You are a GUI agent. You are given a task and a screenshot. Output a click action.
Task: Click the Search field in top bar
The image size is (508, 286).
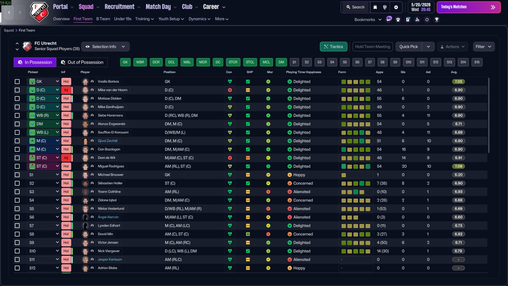(355, 7)
